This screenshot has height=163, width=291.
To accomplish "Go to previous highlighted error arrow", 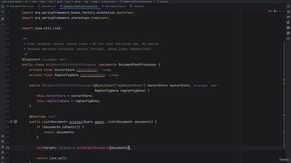I will (x=280, y=11).
